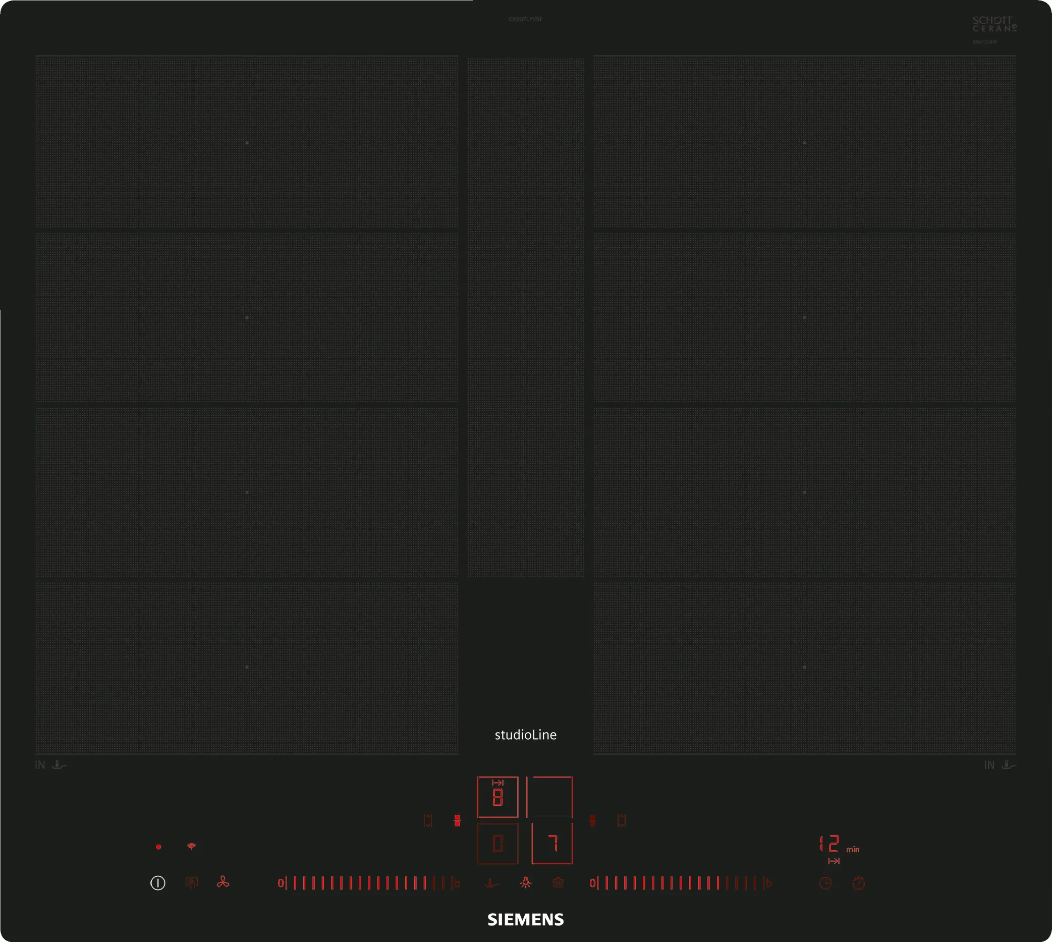Tap 0 on the right power slider
The height and width of the screenshot is (942, 1052).
point(592,883)
